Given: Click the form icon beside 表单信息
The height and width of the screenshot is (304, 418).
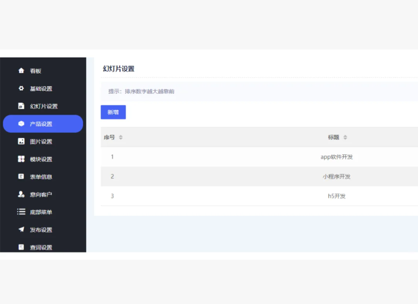Looking at the screenshot, I should click(21, 176).
